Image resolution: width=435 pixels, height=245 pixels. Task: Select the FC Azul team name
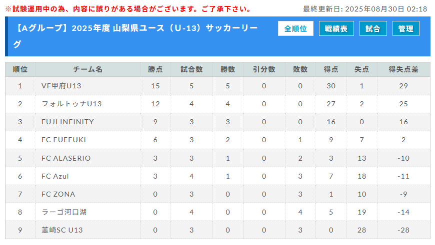[x=55, y=176]
